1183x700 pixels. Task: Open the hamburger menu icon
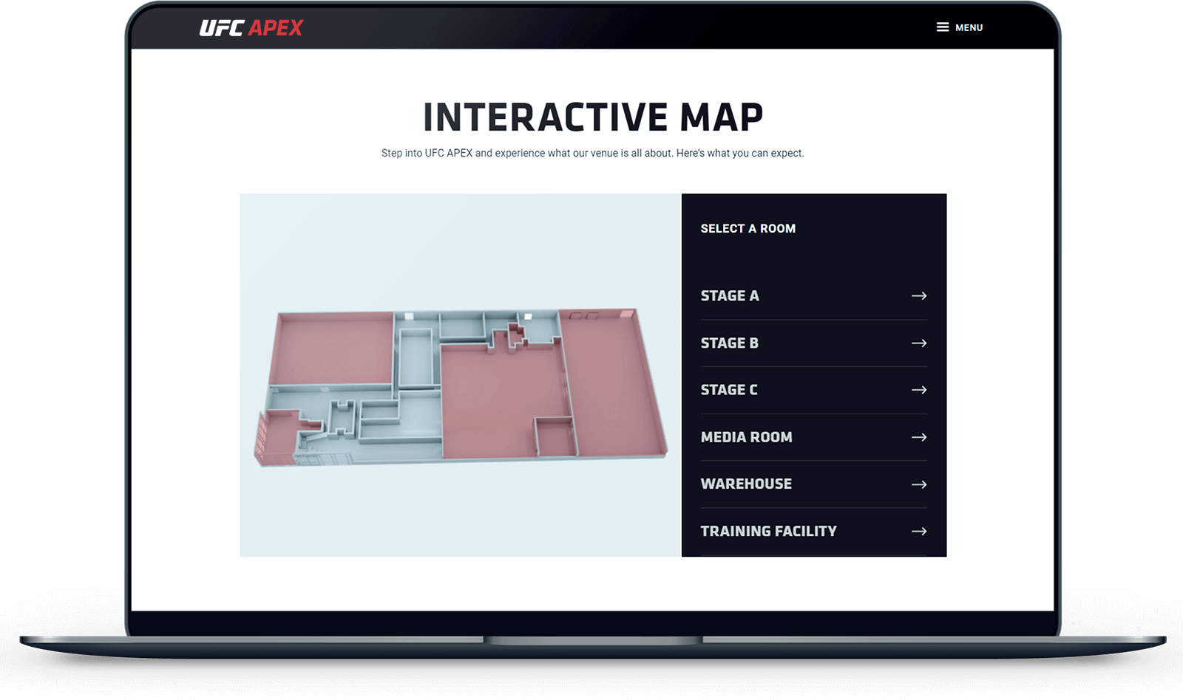tap(943, 27)
